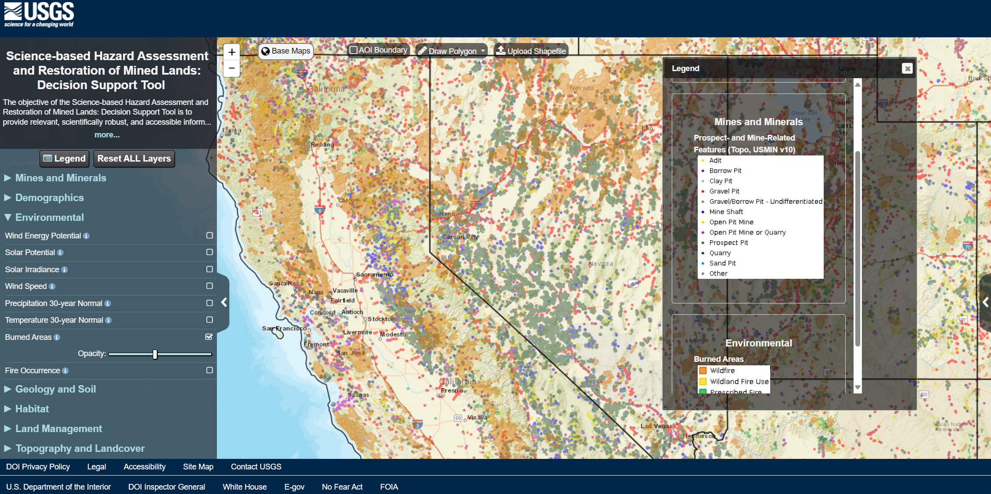Click the more... description link
Viewport: 991px width, 494px height.
(107, 135)
